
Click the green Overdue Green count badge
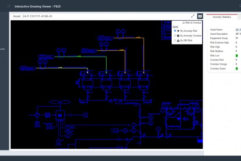click(x=237, y=69)
